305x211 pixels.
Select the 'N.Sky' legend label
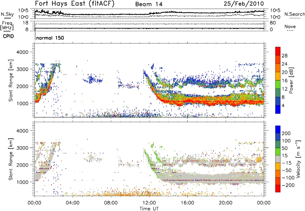7,14
